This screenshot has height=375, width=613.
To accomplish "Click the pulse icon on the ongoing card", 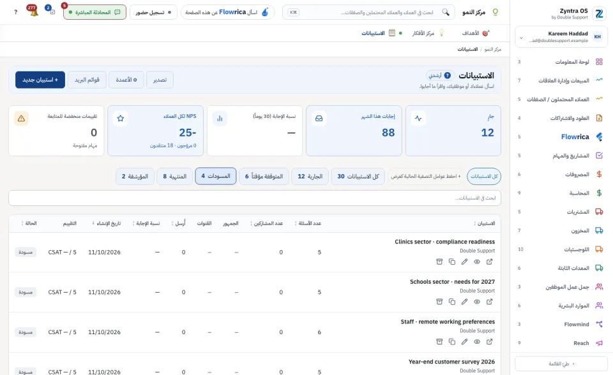I will (418, 119).
